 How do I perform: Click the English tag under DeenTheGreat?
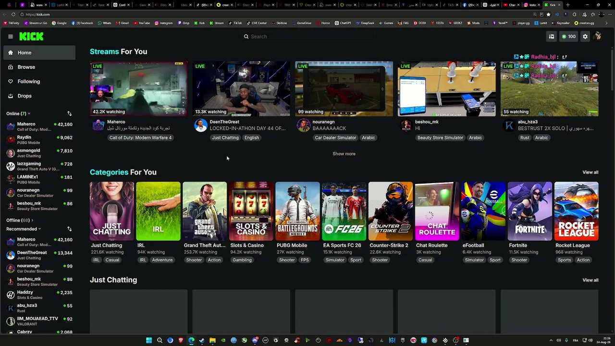click(252, 138)
